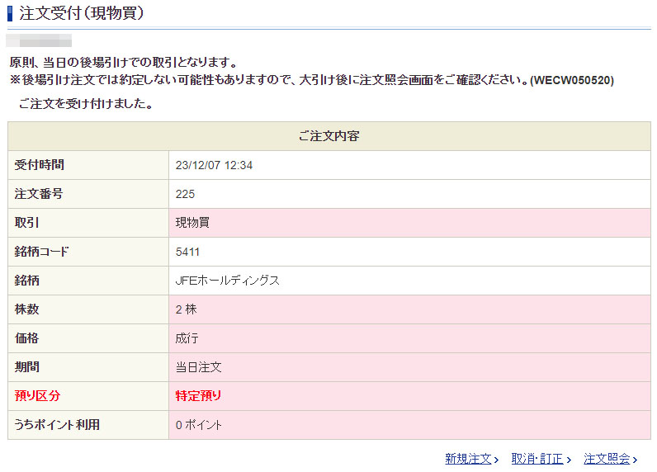Click the chevron arrow after 新規注文
The width and height of the screenshot is (657, 472).
496,460
